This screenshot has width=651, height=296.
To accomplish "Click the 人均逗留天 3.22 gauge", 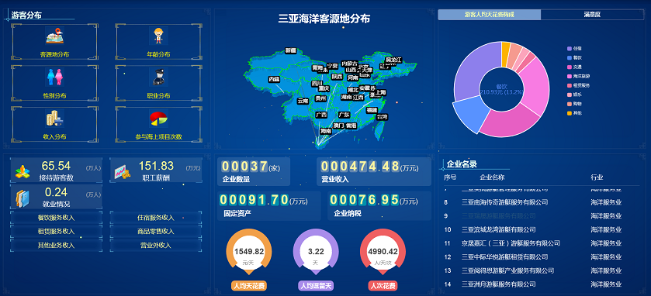I will tap(316, 252).
